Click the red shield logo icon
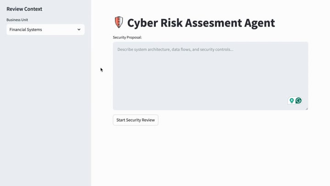 click(119, 23)
